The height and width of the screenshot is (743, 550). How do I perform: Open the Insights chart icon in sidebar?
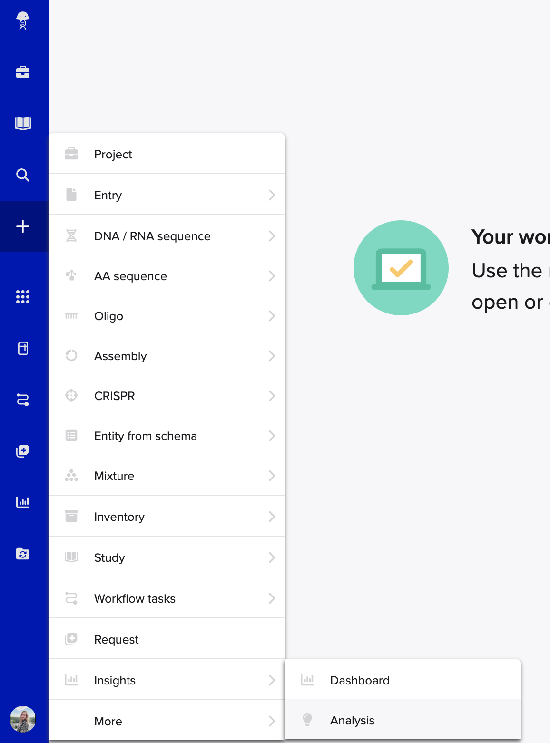pyautogui.click(x=23, y=502)
